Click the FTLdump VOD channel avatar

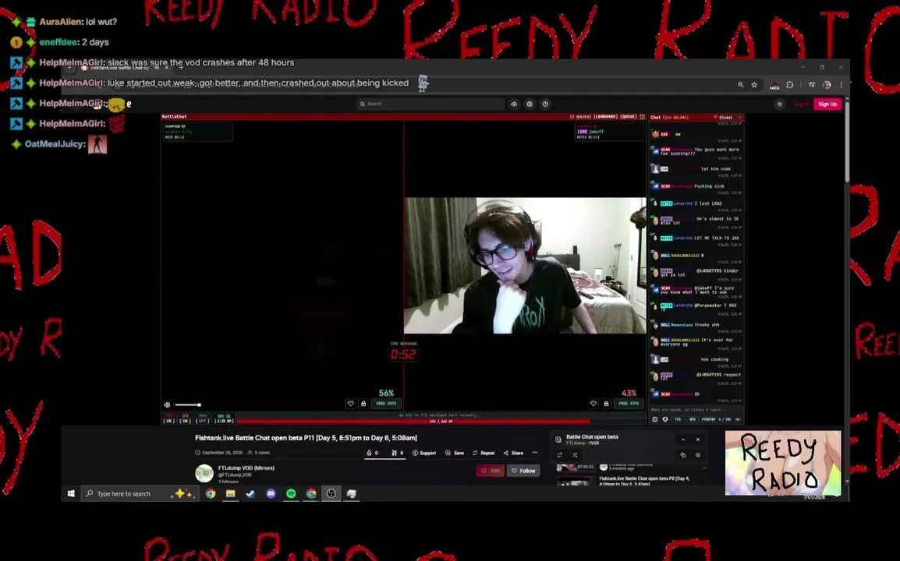click(204, 473)
